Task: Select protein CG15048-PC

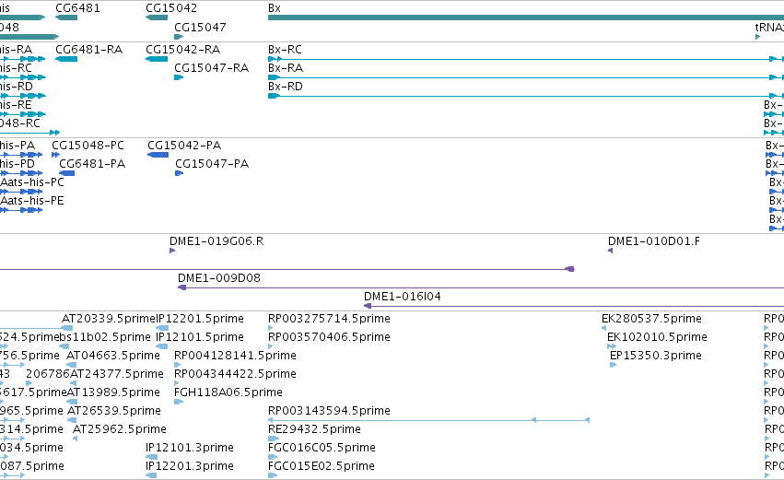Action: point(88,146)
